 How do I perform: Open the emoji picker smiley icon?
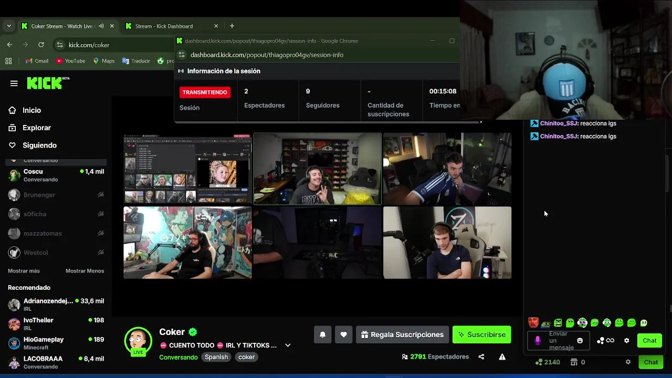click(x=580, y=341)
